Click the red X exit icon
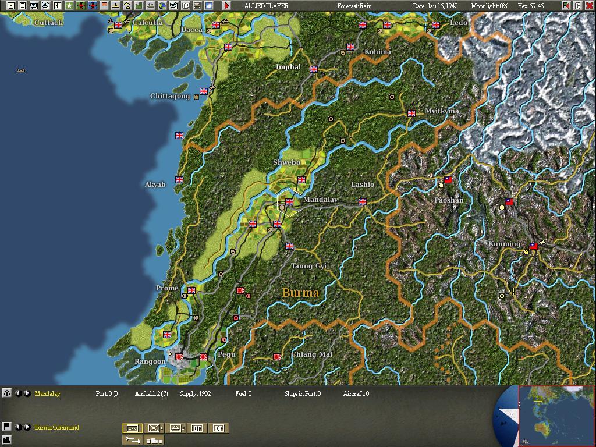 click(x=589, y=6)
